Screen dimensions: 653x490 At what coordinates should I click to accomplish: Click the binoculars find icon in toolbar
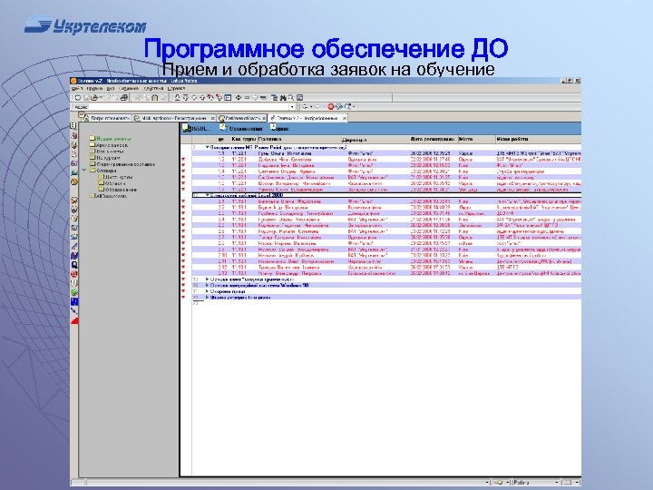click(283, 97)
